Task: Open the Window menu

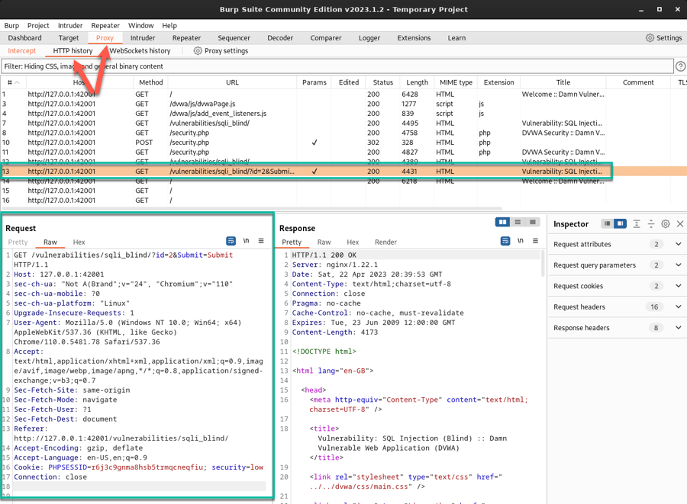Action: tap(140, 25)
